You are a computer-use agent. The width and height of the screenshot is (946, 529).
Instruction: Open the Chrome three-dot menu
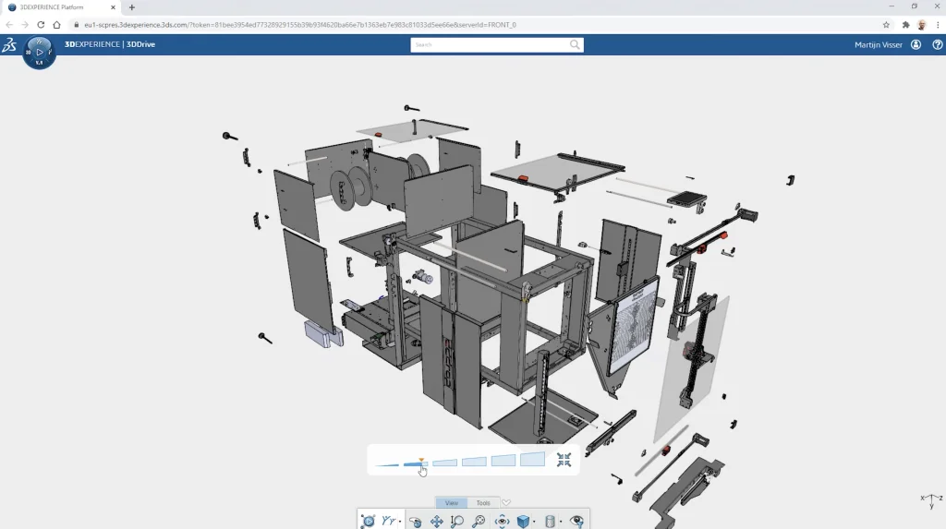pos(939,25)
